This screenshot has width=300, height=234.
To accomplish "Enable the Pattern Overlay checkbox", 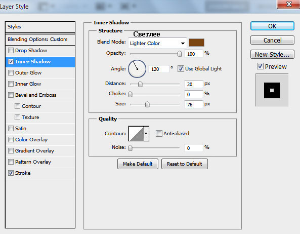I will (11, 162).
